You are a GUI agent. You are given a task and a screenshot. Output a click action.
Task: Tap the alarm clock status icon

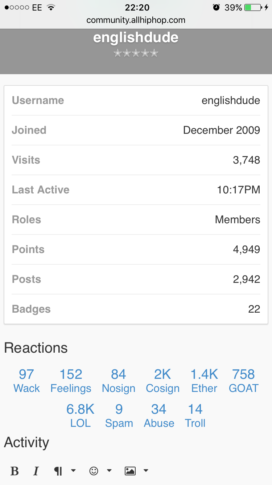click(x=216, y=7)
